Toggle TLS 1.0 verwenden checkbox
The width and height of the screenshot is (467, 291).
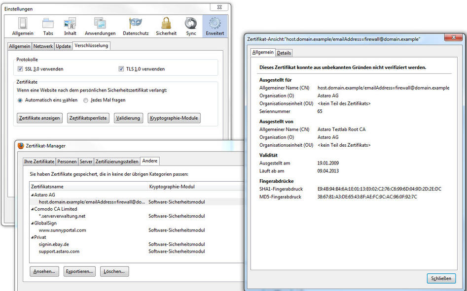pos(121,69)
